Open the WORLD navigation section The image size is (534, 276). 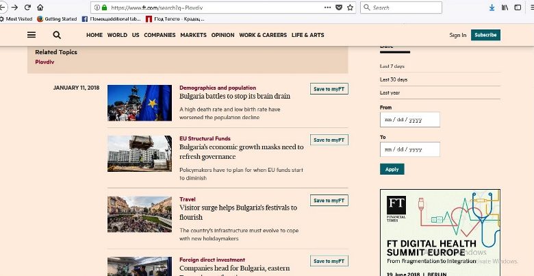117,35
